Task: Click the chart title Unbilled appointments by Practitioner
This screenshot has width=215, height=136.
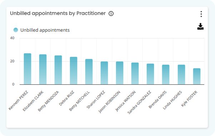Action: click(x=58, y=13)
